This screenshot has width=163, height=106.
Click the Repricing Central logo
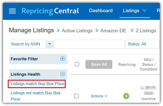click(50, 11)
